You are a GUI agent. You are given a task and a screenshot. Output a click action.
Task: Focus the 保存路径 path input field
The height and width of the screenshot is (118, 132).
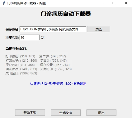[53, 29]
